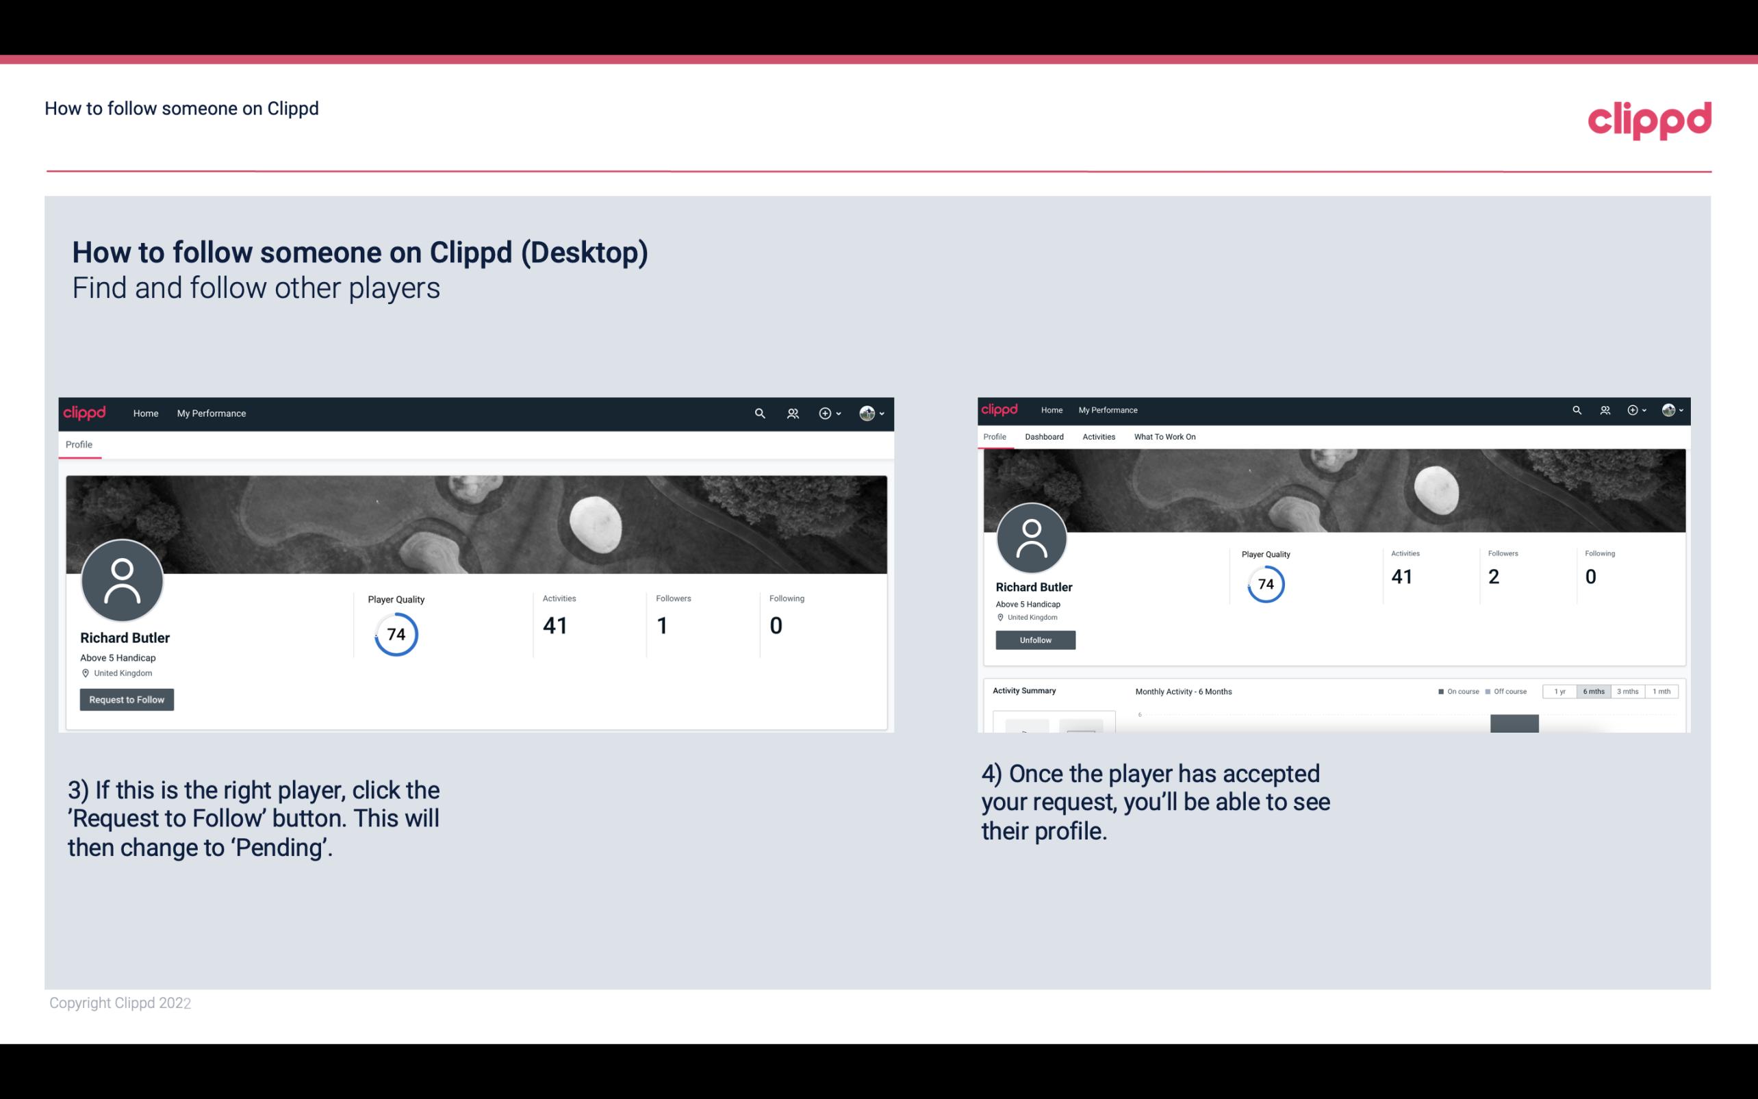Click the 'Request to Follow' button

(x=127, y=699)
